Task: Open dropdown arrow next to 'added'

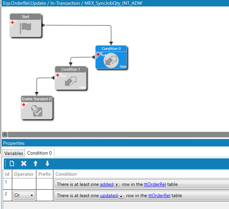Action: click(x=117, y=185)
